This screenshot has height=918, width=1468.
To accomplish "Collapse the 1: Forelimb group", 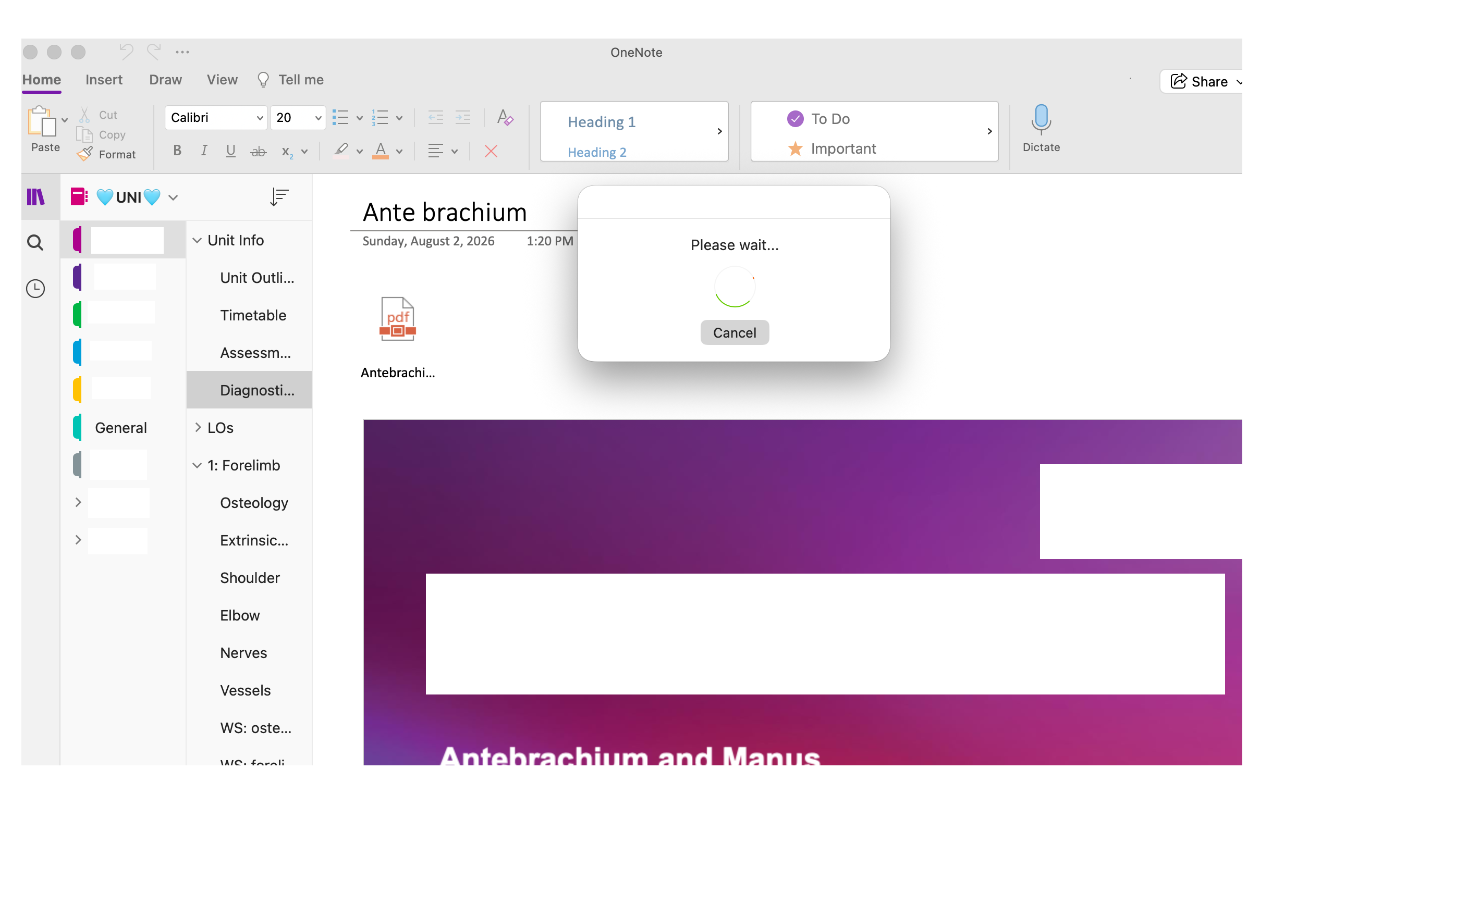I will click(197, 466).
